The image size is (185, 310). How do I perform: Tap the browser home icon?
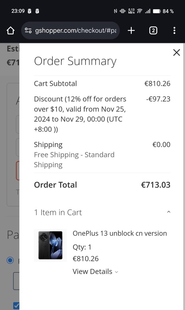point(10,30)
